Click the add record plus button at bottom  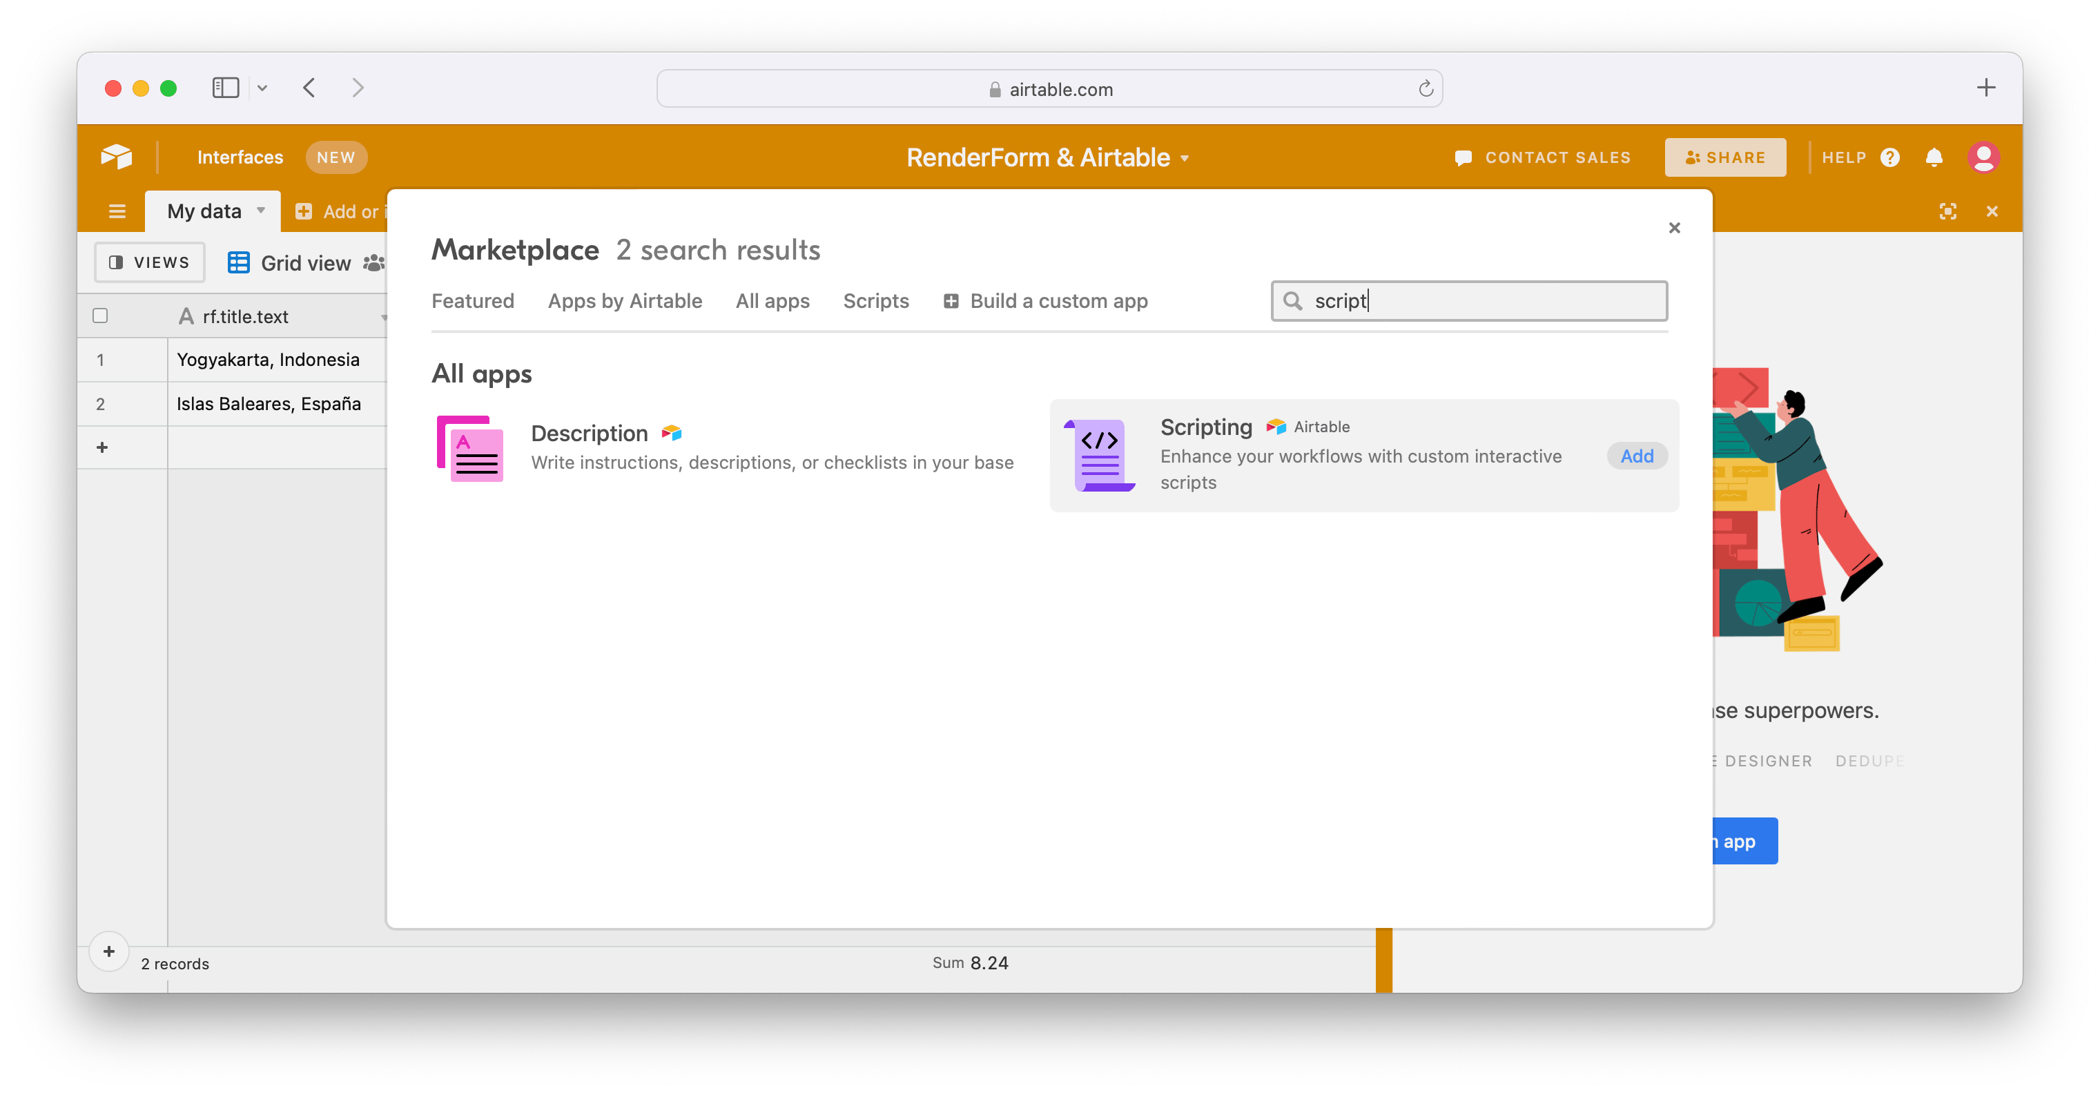pyautogui.click(x=108, y=951)
